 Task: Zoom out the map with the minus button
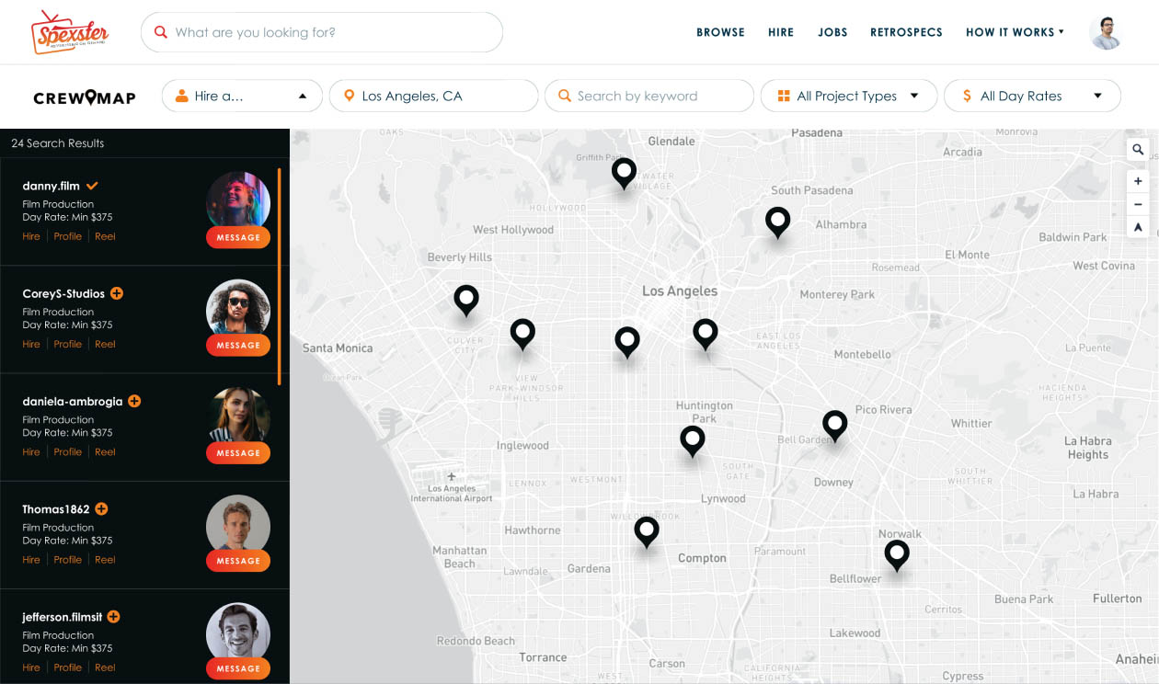click(x=1138, y=204)
